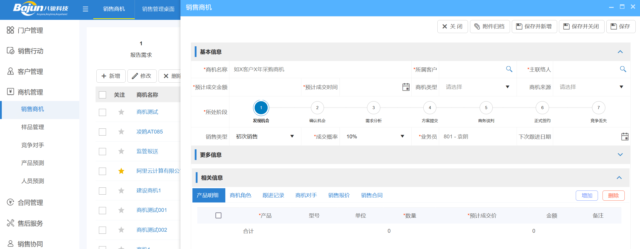
Task: Check the checkbox beside 凌鸥AT085
Action: 102,132
